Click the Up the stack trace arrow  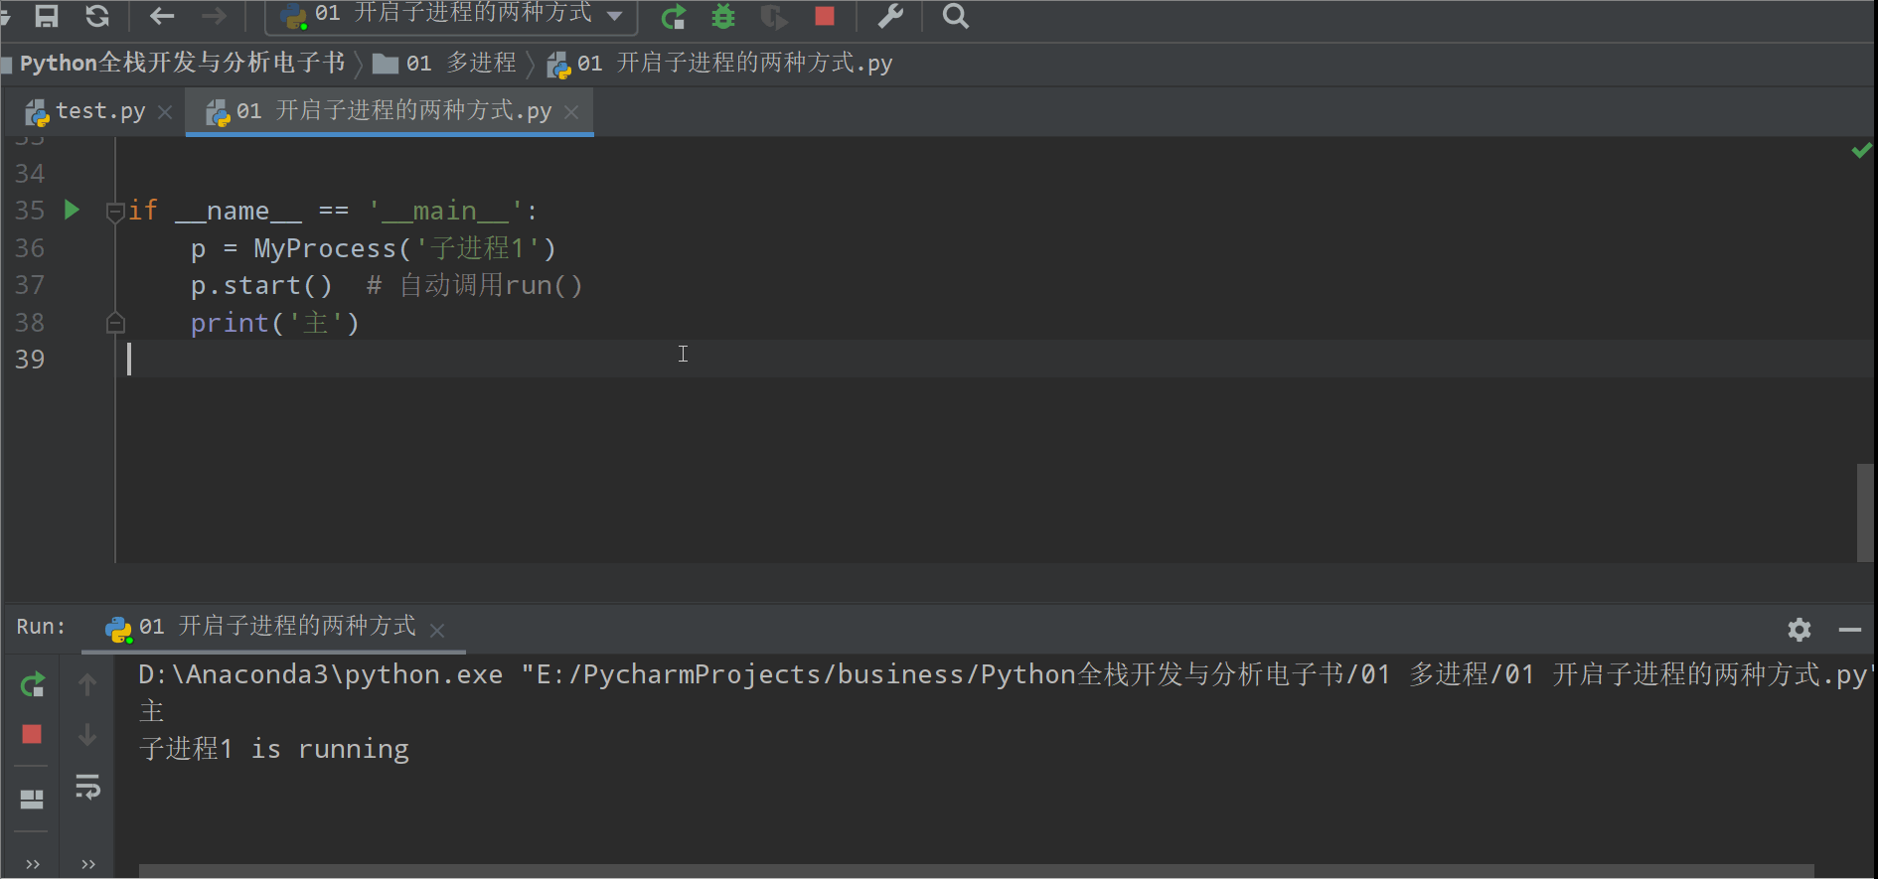87,684
